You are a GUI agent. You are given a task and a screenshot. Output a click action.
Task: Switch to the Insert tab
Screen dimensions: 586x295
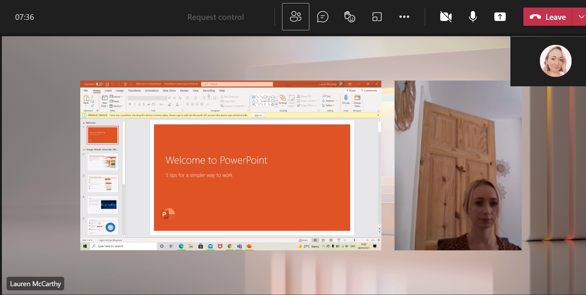pos(108,91)
